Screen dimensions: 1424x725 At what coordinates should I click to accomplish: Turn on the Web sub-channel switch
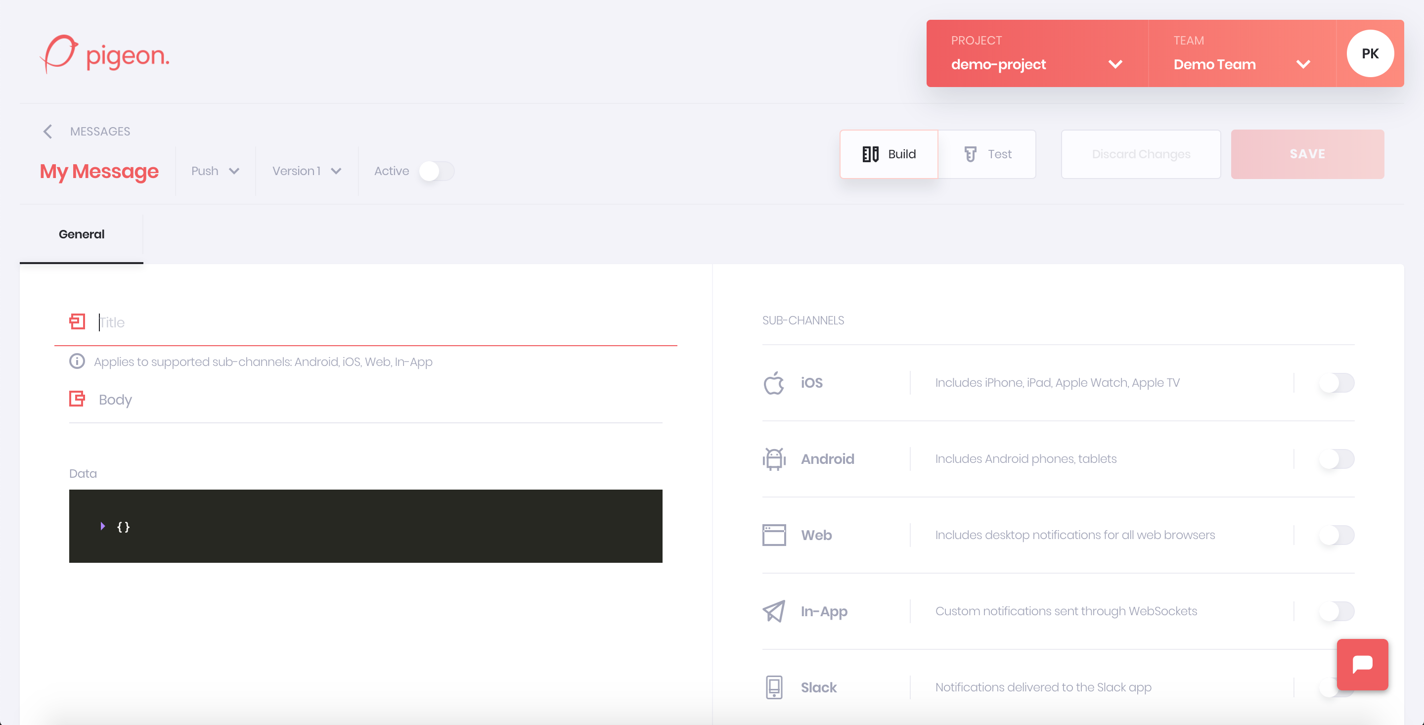[x=1336, y=535]
